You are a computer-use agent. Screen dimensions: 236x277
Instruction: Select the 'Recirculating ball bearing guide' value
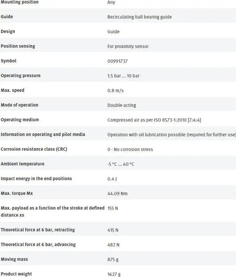point(139,17)
